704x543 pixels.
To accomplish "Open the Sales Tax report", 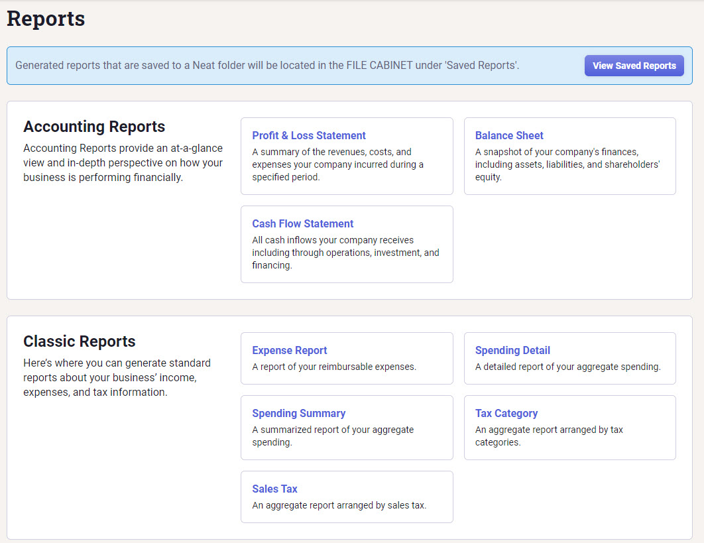I will (x=274, y=489).
